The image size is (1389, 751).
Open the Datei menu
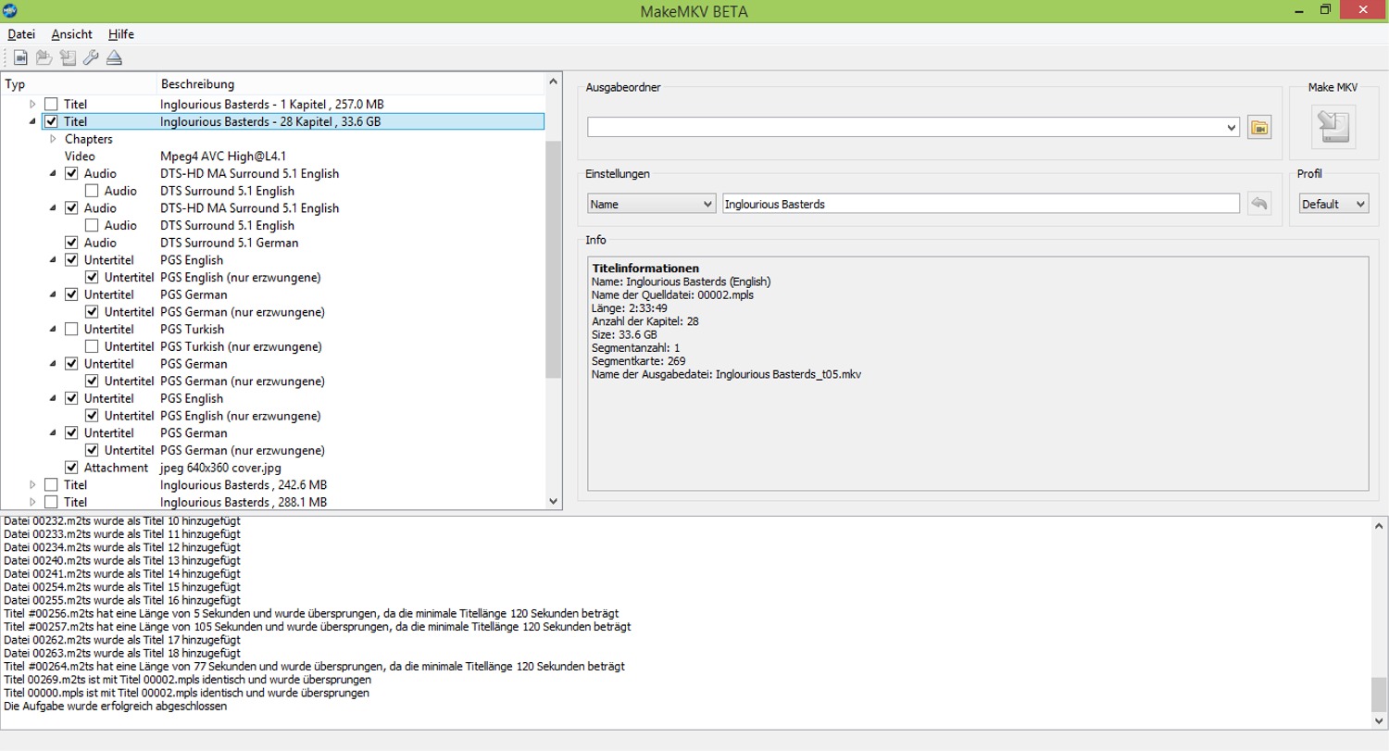(x=21, y=34)
